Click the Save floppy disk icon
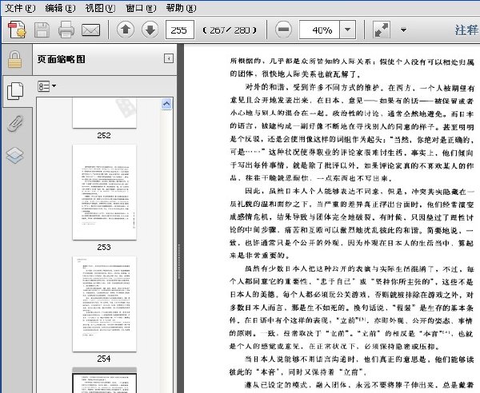The image size is (480, 393). pos(42,30)
